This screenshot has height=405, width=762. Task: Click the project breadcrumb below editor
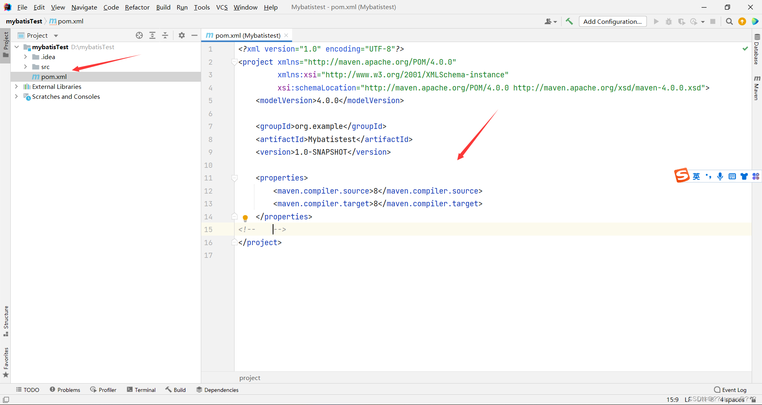(x=250, y=378)
